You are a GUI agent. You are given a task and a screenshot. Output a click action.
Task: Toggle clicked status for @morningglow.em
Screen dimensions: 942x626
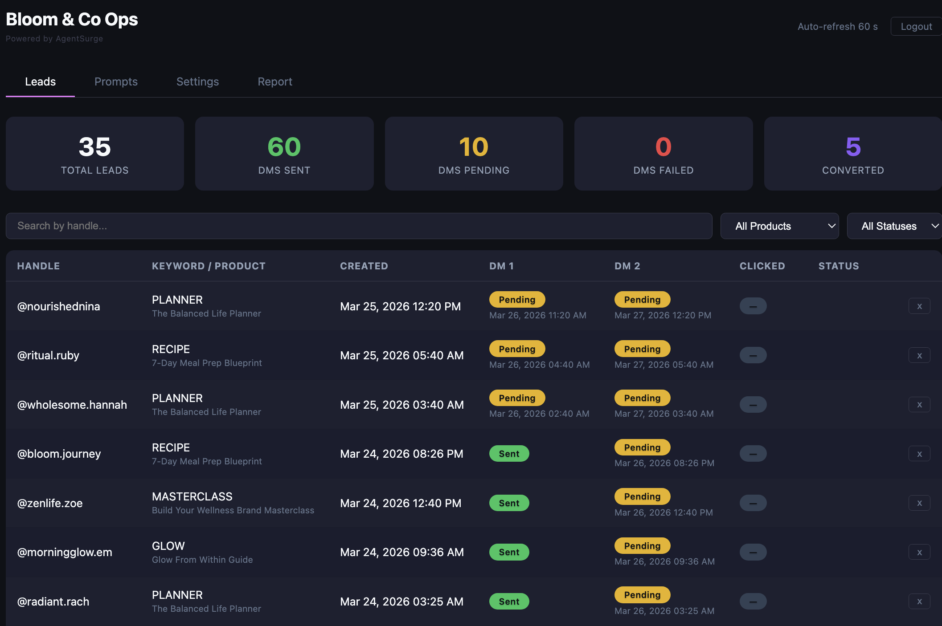753,552
